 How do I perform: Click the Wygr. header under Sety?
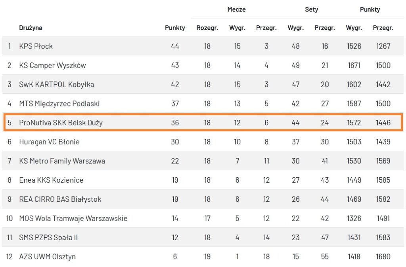coord(295,28)
